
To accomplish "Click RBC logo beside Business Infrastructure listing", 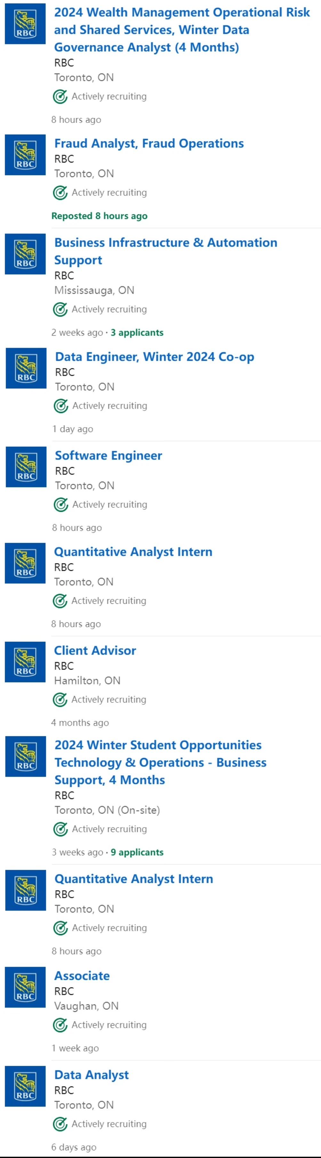I will click(25, 253).
